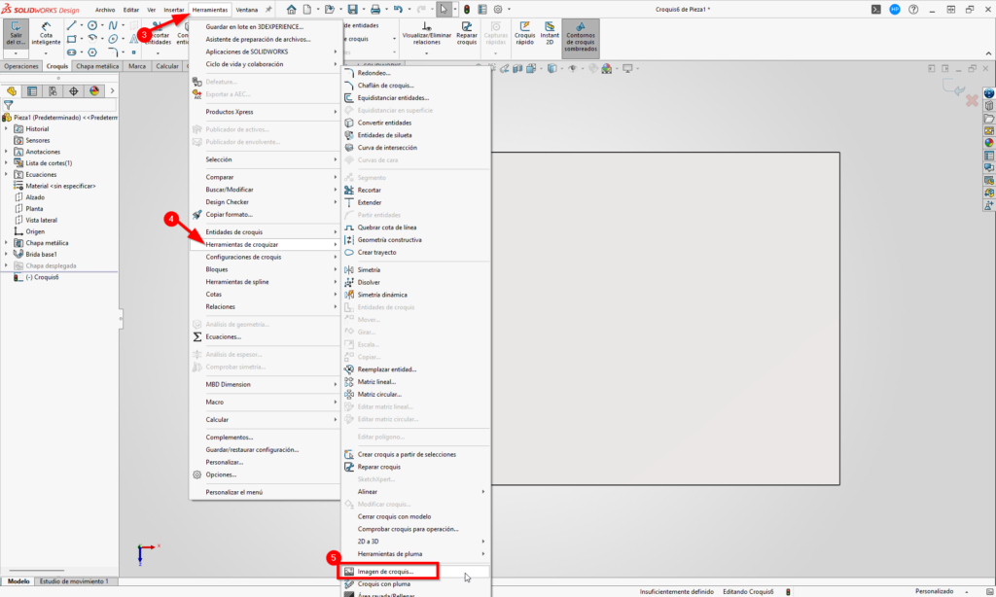The width and height of the screenshot is (996, 597).
Task: Expand Brida base1 tree node
Action: (x=7, y=254)
